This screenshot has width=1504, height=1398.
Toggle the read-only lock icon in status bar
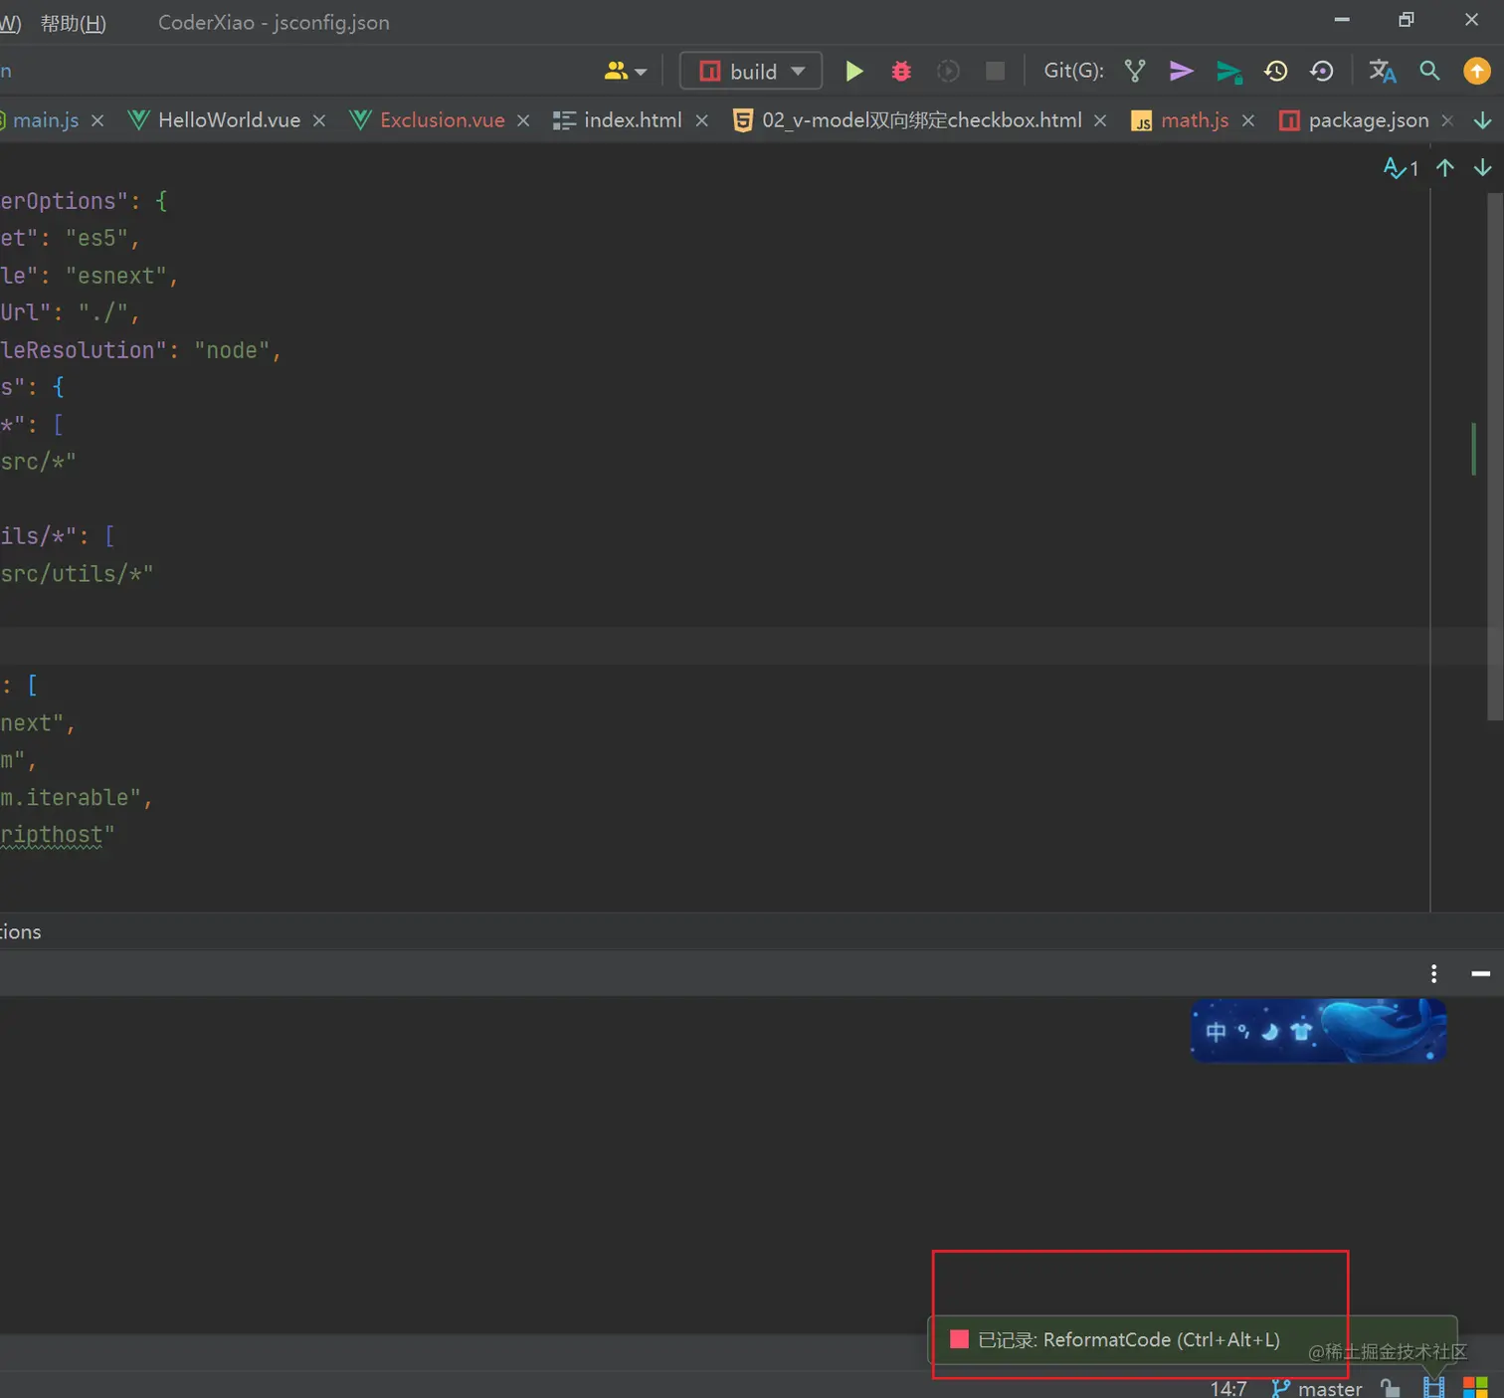click(1391, 1388)
